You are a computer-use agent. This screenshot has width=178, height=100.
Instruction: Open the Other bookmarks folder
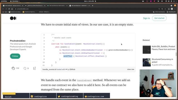159,12
